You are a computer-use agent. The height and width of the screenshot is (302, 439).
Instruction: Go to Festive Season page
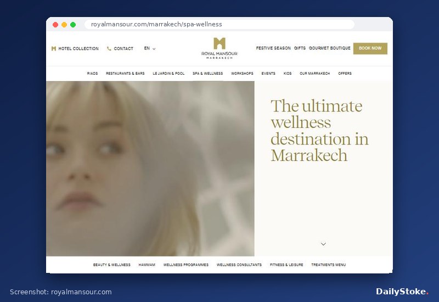[273, 48]
